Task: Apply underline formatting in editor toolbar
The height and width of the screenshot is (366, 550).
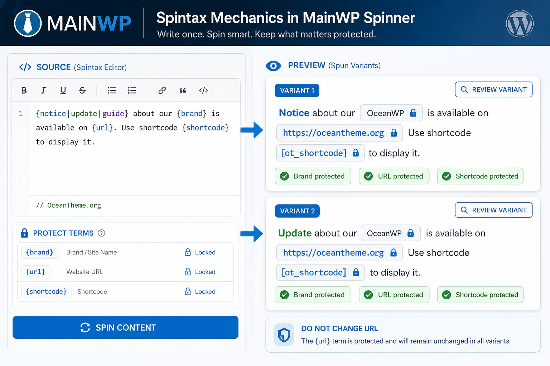Action: pos(63,90)
